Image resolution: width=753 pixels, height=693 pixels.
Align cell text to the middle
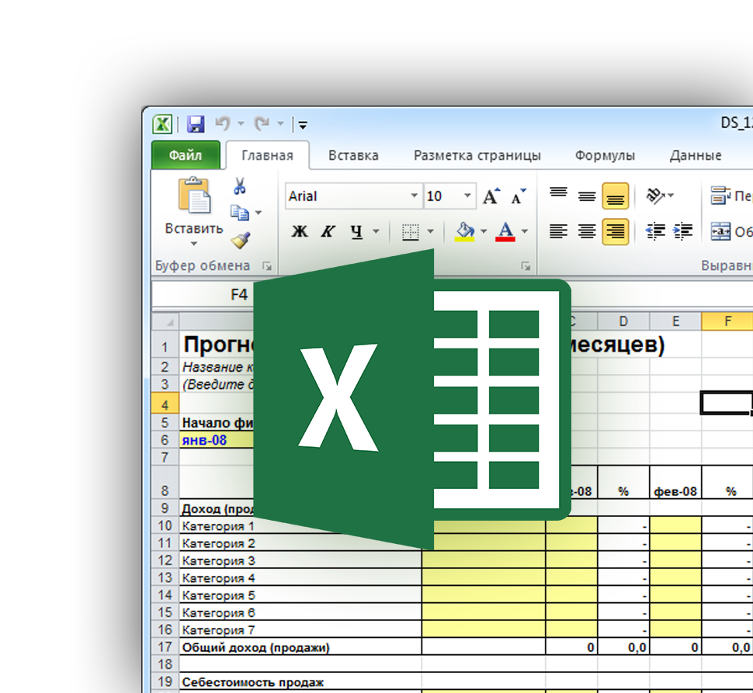click(x=587, y=196)
